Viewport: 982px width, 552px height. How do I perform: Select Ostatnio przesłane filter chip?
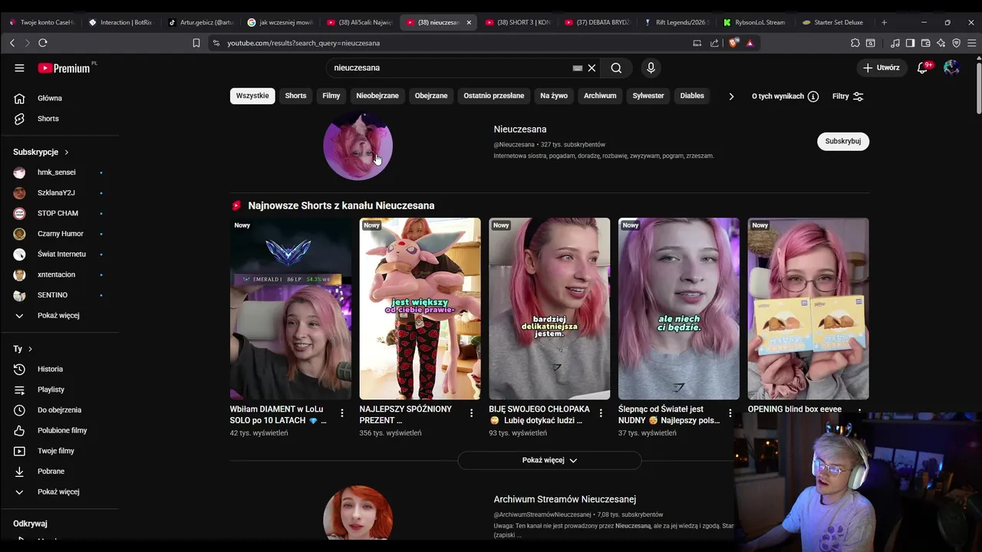pyautogui.click(x=494, y=96)
